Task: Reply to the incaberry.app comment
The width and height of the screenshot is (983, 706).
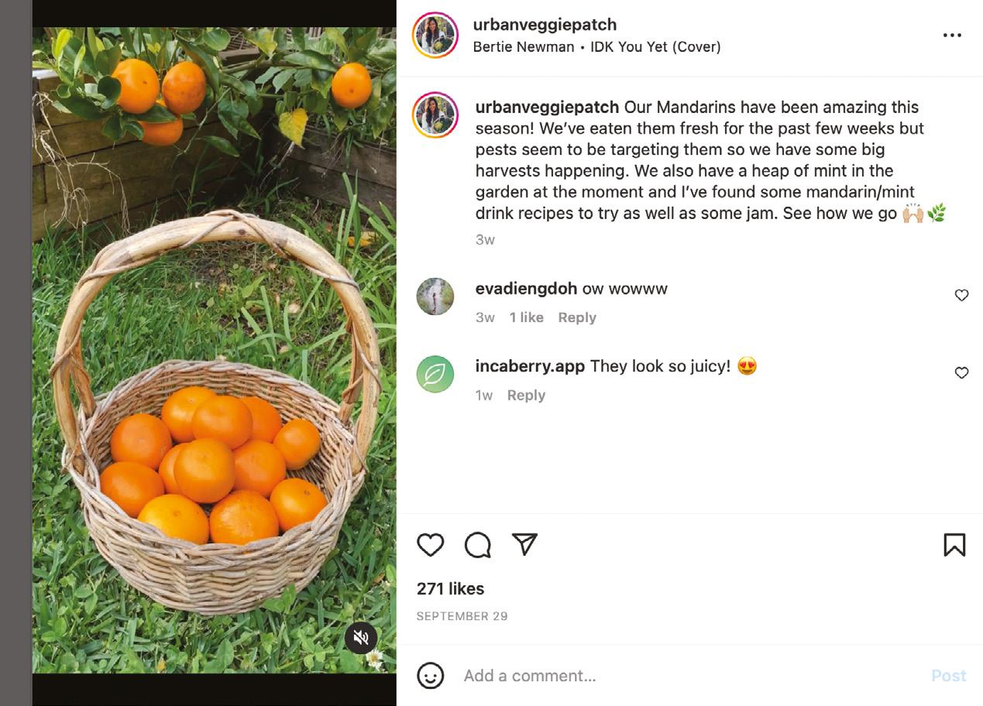Action: point(526,396)
